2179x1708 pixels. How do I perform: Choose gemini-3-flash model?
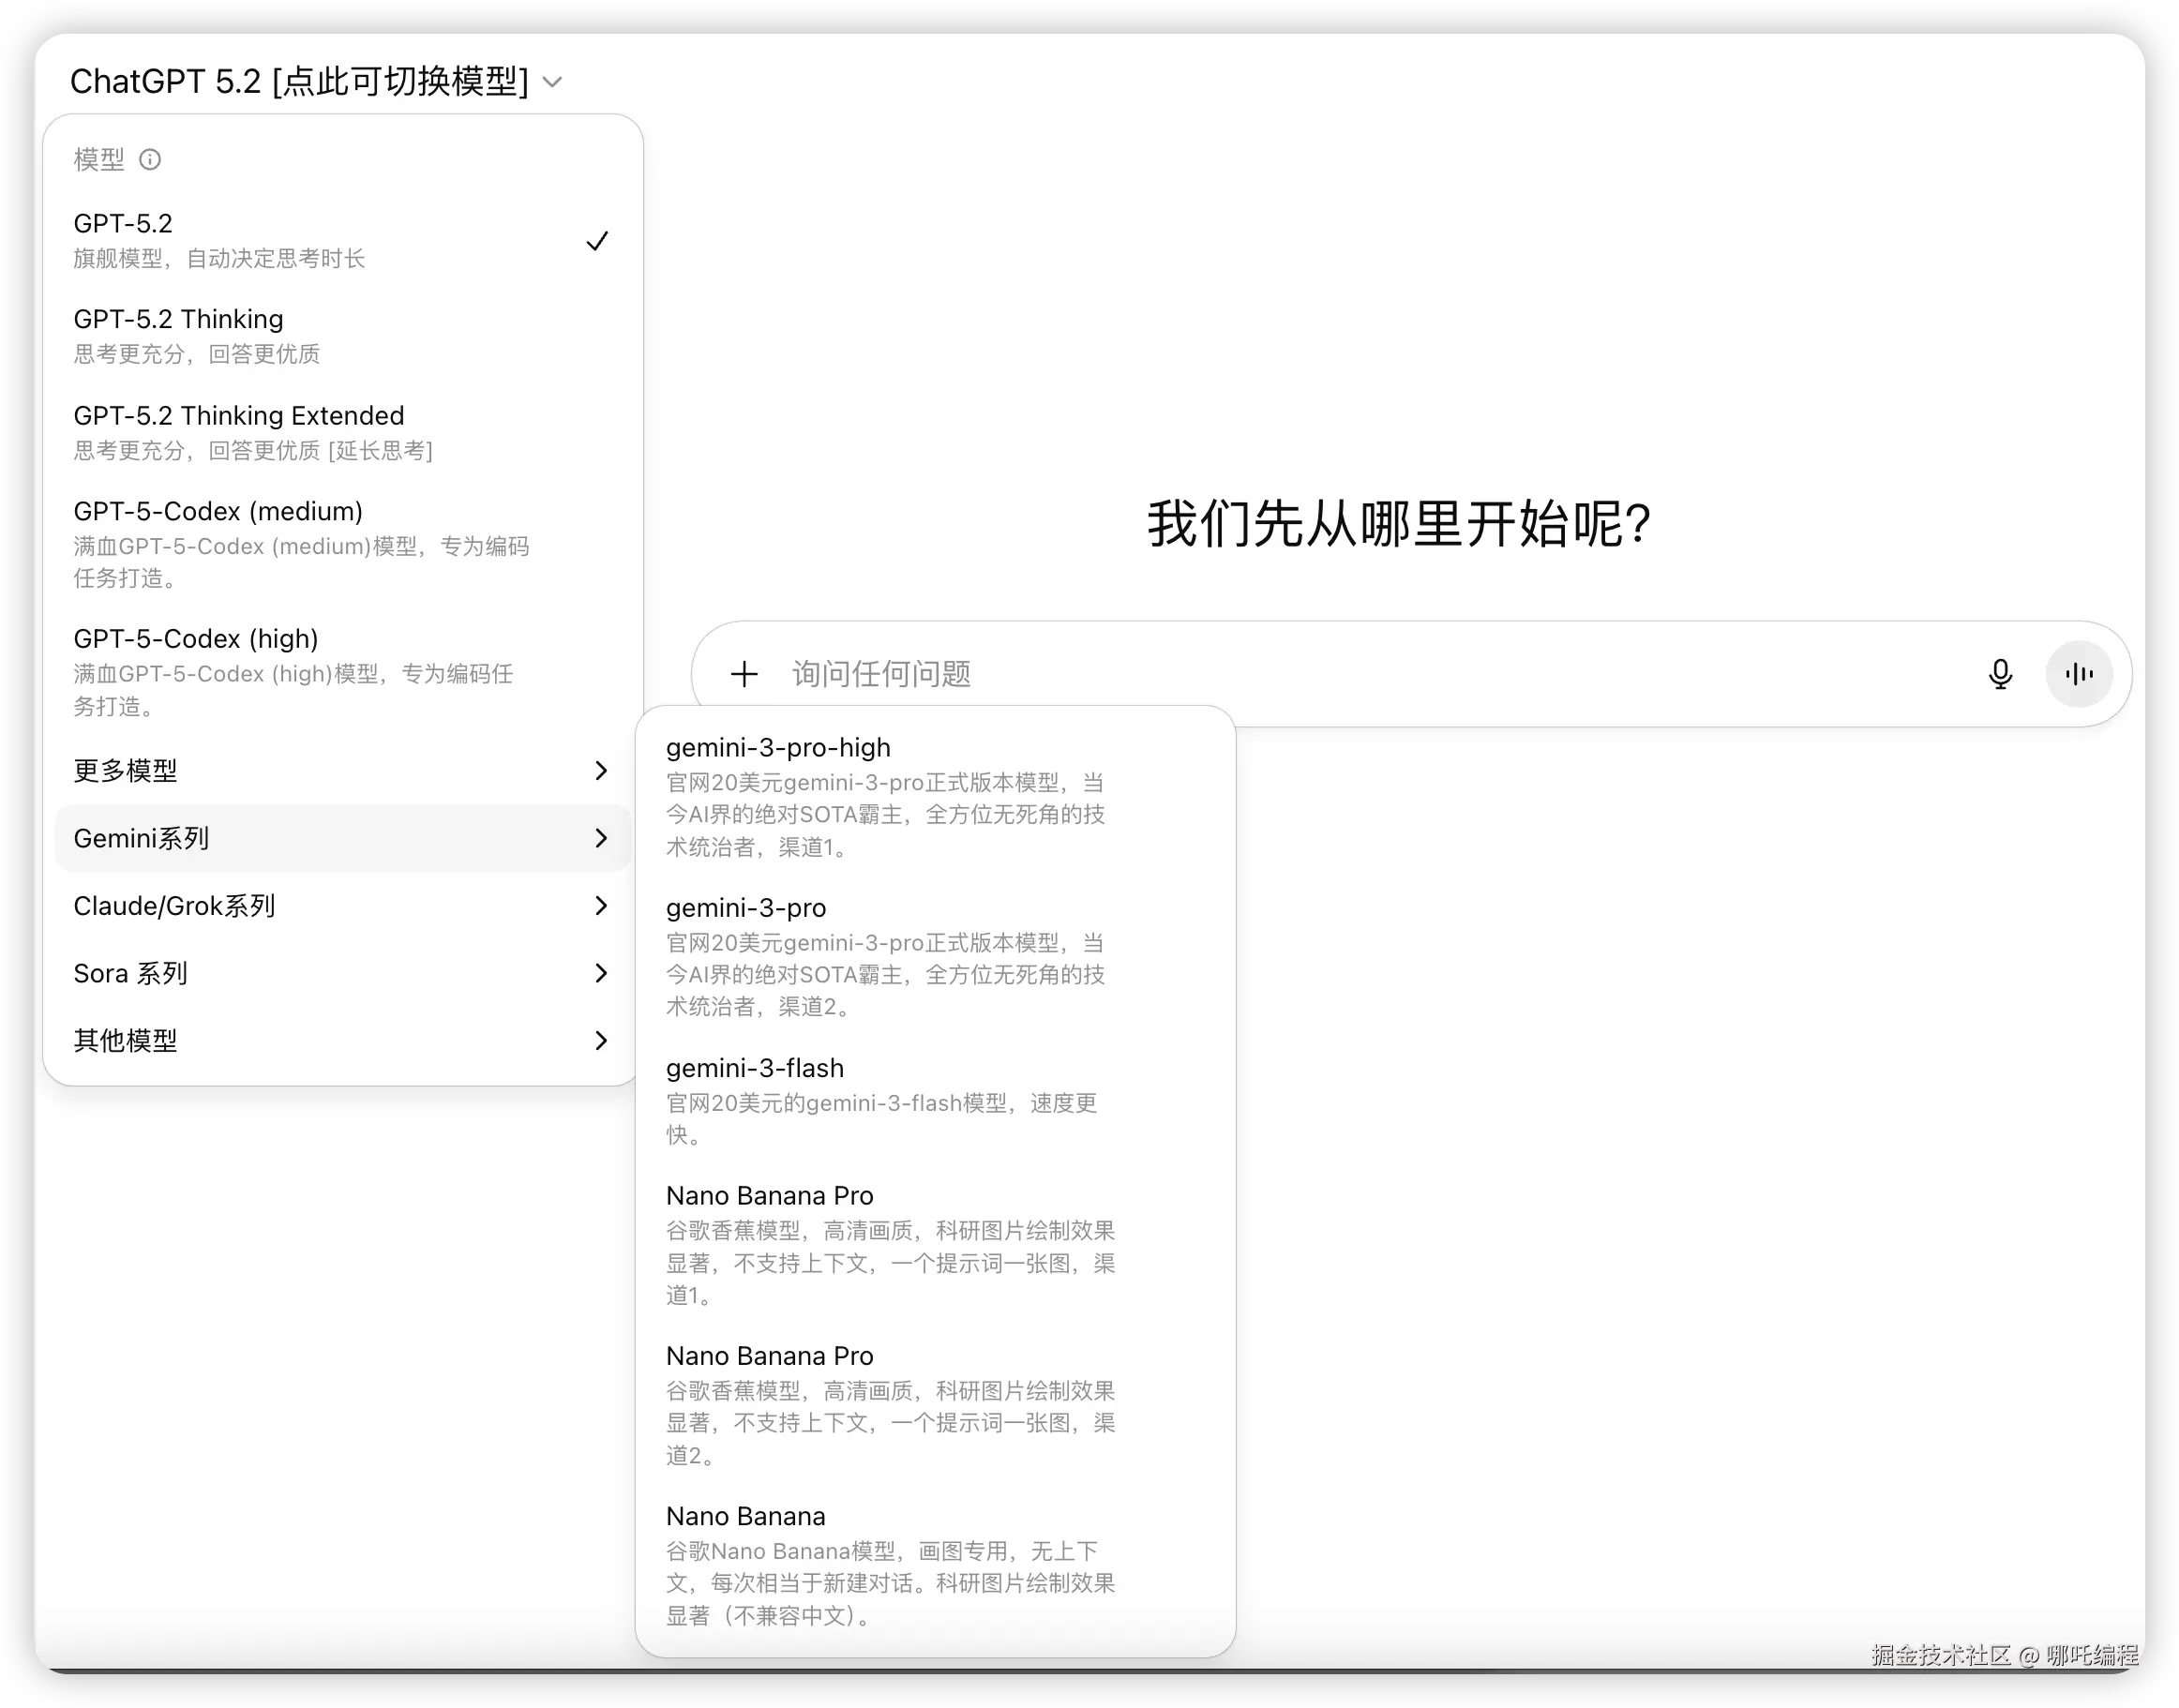tap(890, 1100)
